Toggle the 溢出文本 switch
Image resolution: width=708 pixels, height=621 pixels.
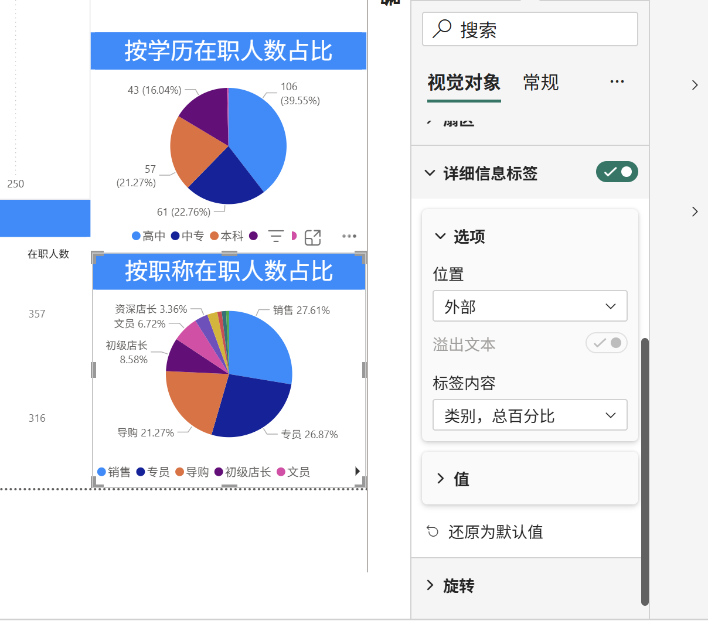[x=606, y=343]
